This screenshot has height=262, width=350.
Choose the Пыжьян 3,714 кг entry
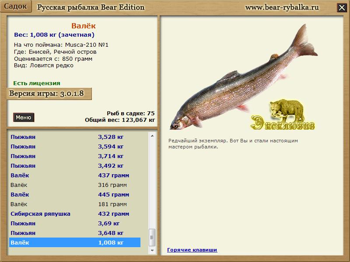(74, 156)
